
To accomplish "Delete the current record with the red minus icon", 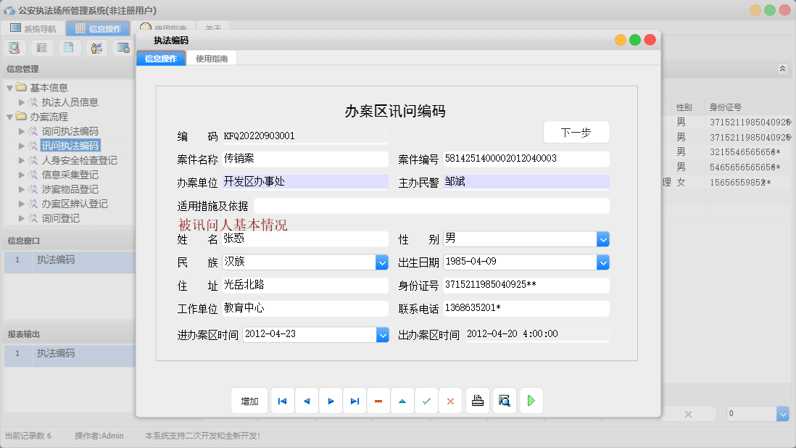I will 378,400.
